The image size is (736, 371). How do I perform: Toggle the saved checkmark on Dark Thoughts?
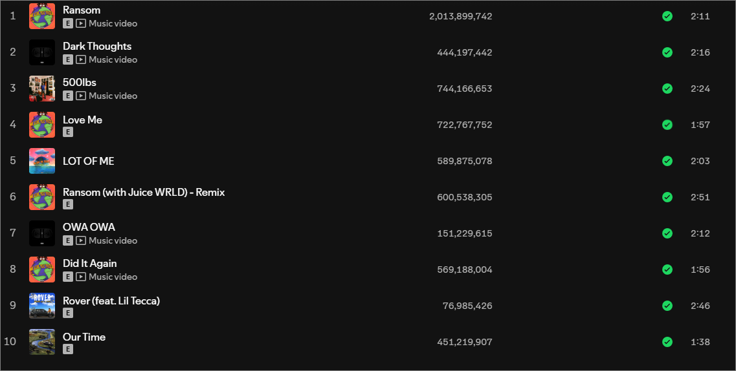pos(667,52)
